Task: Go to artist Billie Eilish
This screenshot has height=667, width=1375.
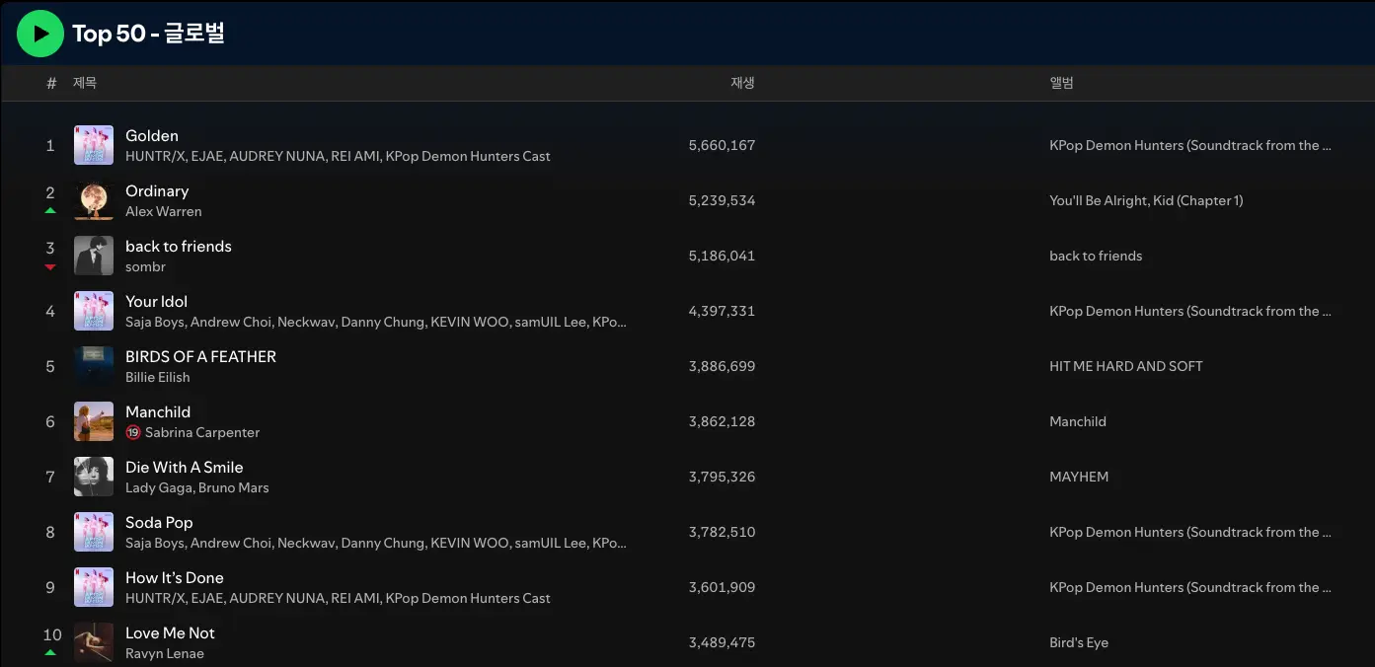Action: pos(158,377)
